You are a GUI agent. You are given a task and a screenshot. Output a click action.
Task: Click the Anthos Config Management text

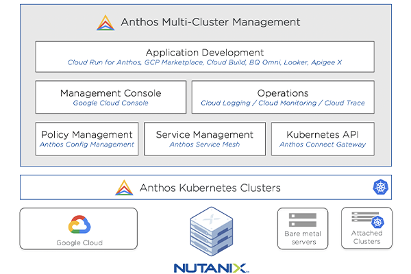86,145
